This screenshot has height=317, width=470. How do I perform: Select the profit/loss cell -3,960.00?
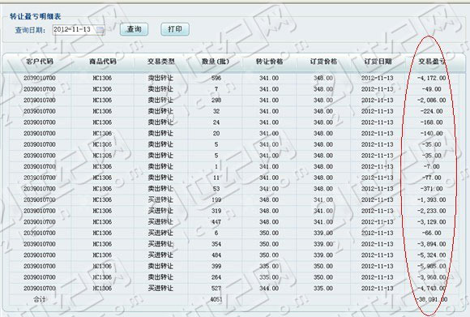(x=432, y=277)
